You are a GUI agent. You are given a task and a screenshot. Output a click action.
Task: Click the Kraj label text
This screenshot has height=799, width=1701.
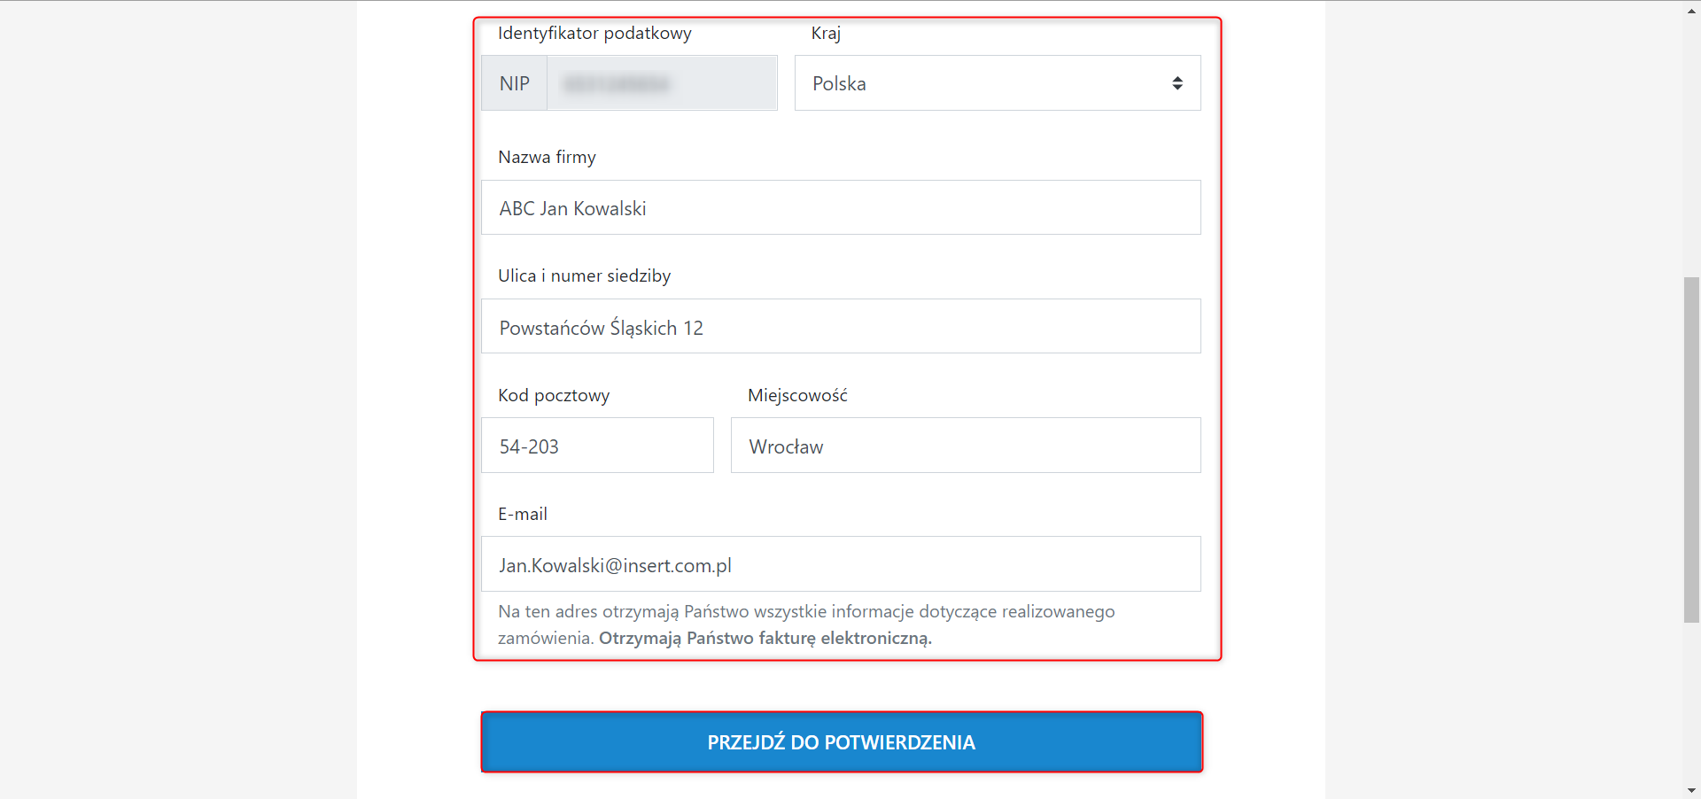[826, 34]
